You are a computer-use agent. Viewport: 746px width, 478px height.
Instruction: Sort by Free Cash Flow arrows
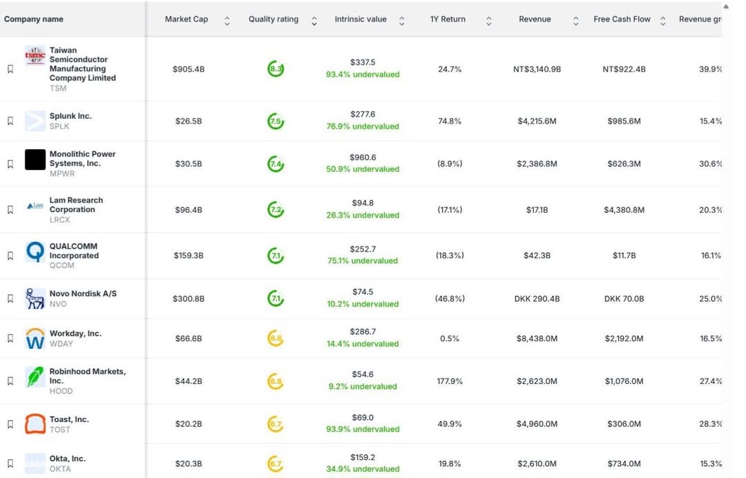click(x=662, y=21)
